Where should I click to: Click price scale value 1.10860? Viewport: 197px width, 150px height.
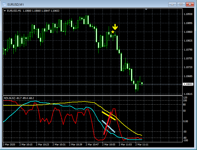click(x=188, y=32)
